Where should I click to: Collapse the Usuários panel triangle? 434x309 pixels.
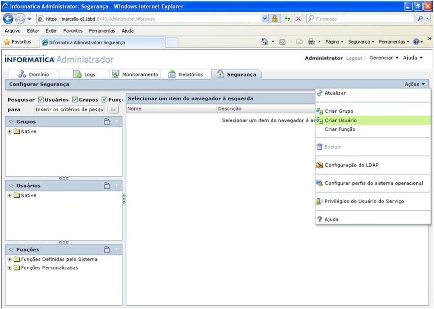point(11,186)
